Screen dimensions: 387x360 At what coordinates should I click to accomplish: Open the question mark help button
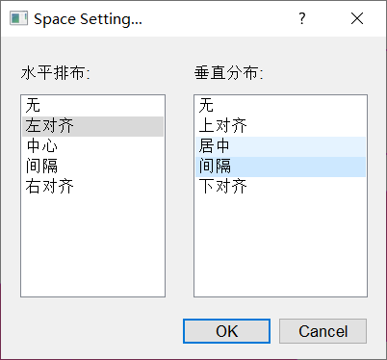point(302,18)
